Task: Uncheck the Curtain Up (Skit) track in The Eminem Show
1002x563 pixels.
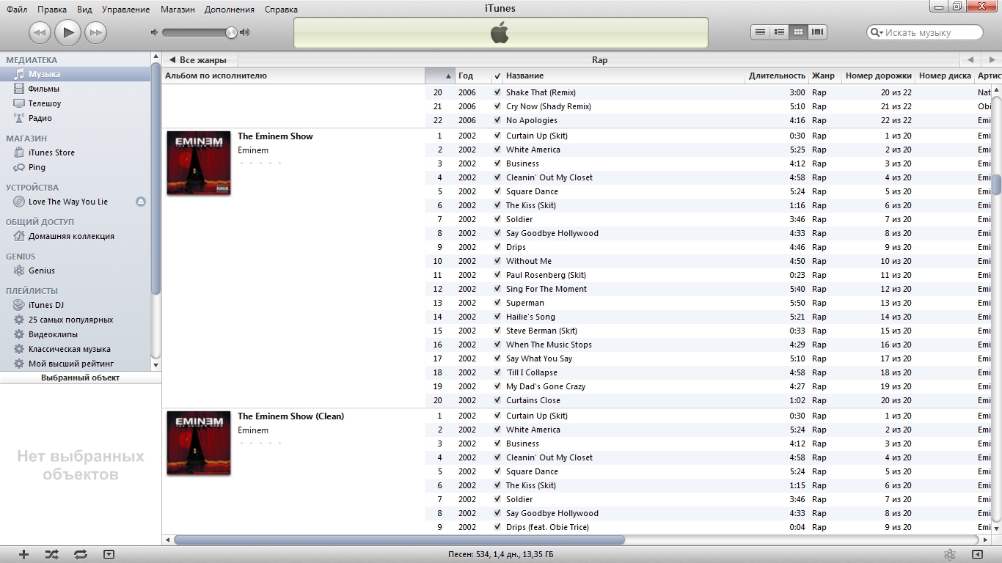Action: pos(497,136)
